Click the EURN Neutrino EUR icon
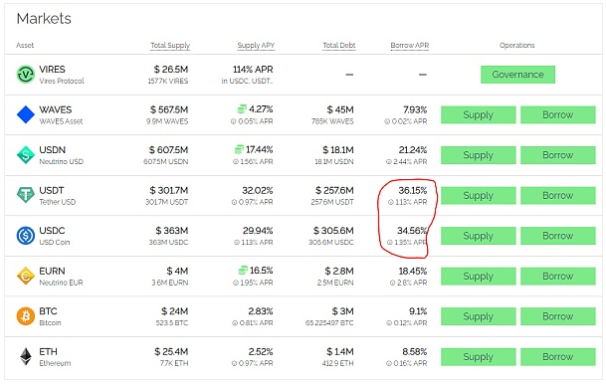 [26, 276]
